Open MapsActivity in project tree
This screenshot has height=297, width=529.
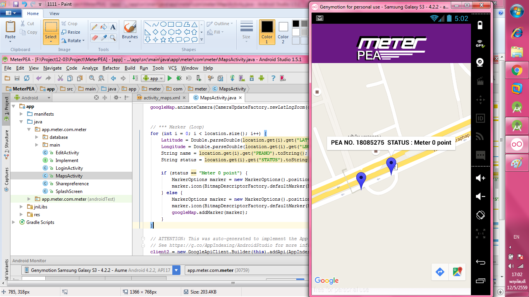pos(69,176)
